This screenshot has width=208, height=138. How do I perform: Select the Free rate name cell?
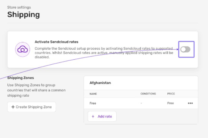(x=93, y=103)
